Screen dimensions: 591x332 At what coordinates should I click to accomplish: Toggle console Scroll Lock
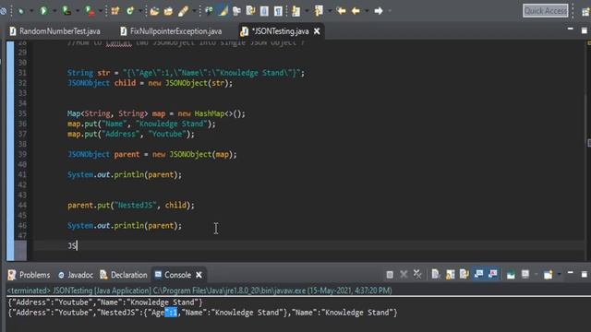click(450, 275)
